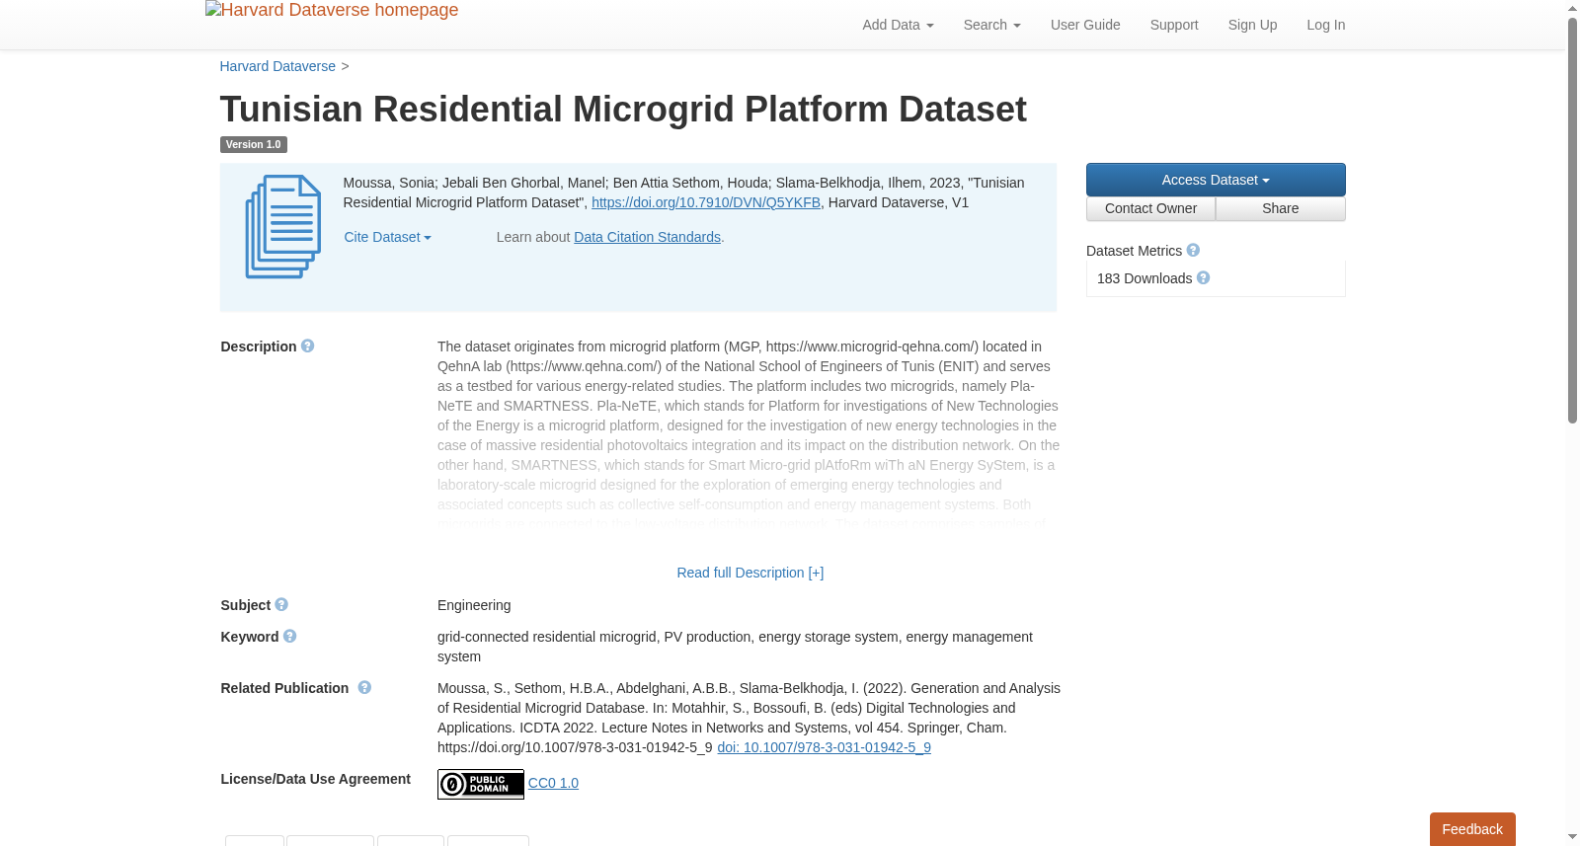Click the Public Domain CC0 badge
1580x846 pixels.
pyautogui.click(x=481, y=784)
